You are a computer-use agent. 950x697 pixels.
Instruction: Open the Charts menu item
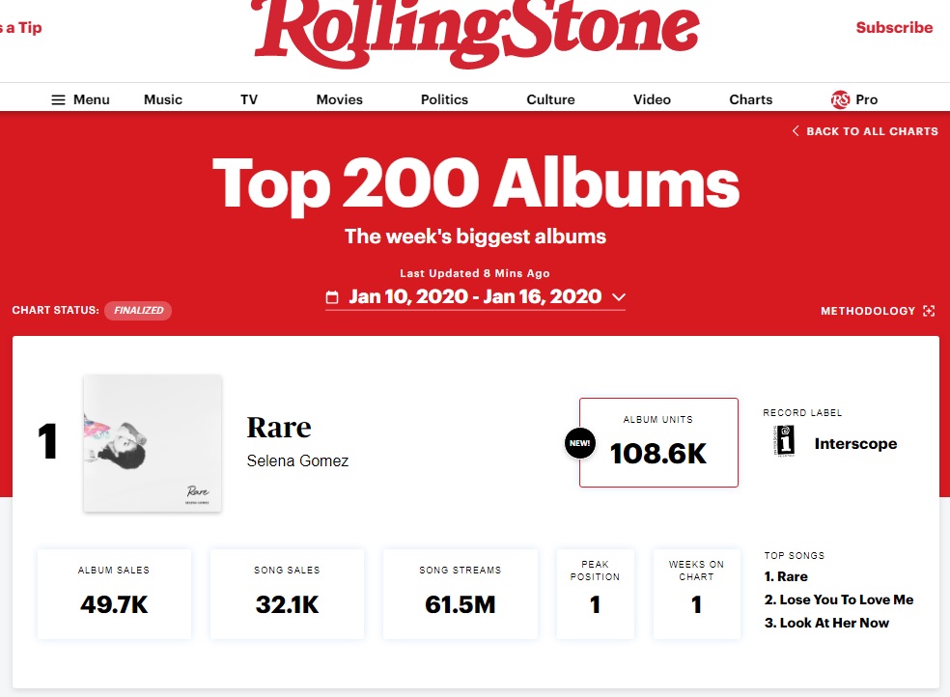click(x=750, y=99)
